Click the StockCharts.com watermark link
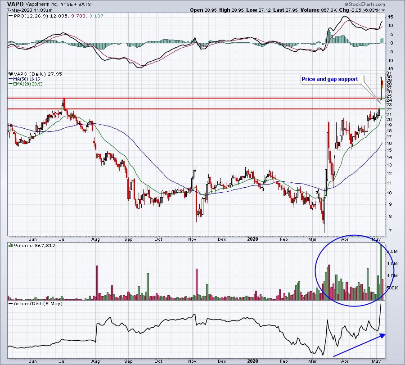 click(364, 4)
